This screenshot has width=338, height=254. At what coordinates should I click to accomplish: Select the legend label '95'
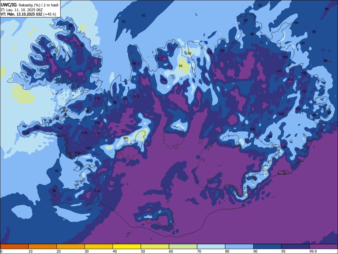[x=284, y=251]
